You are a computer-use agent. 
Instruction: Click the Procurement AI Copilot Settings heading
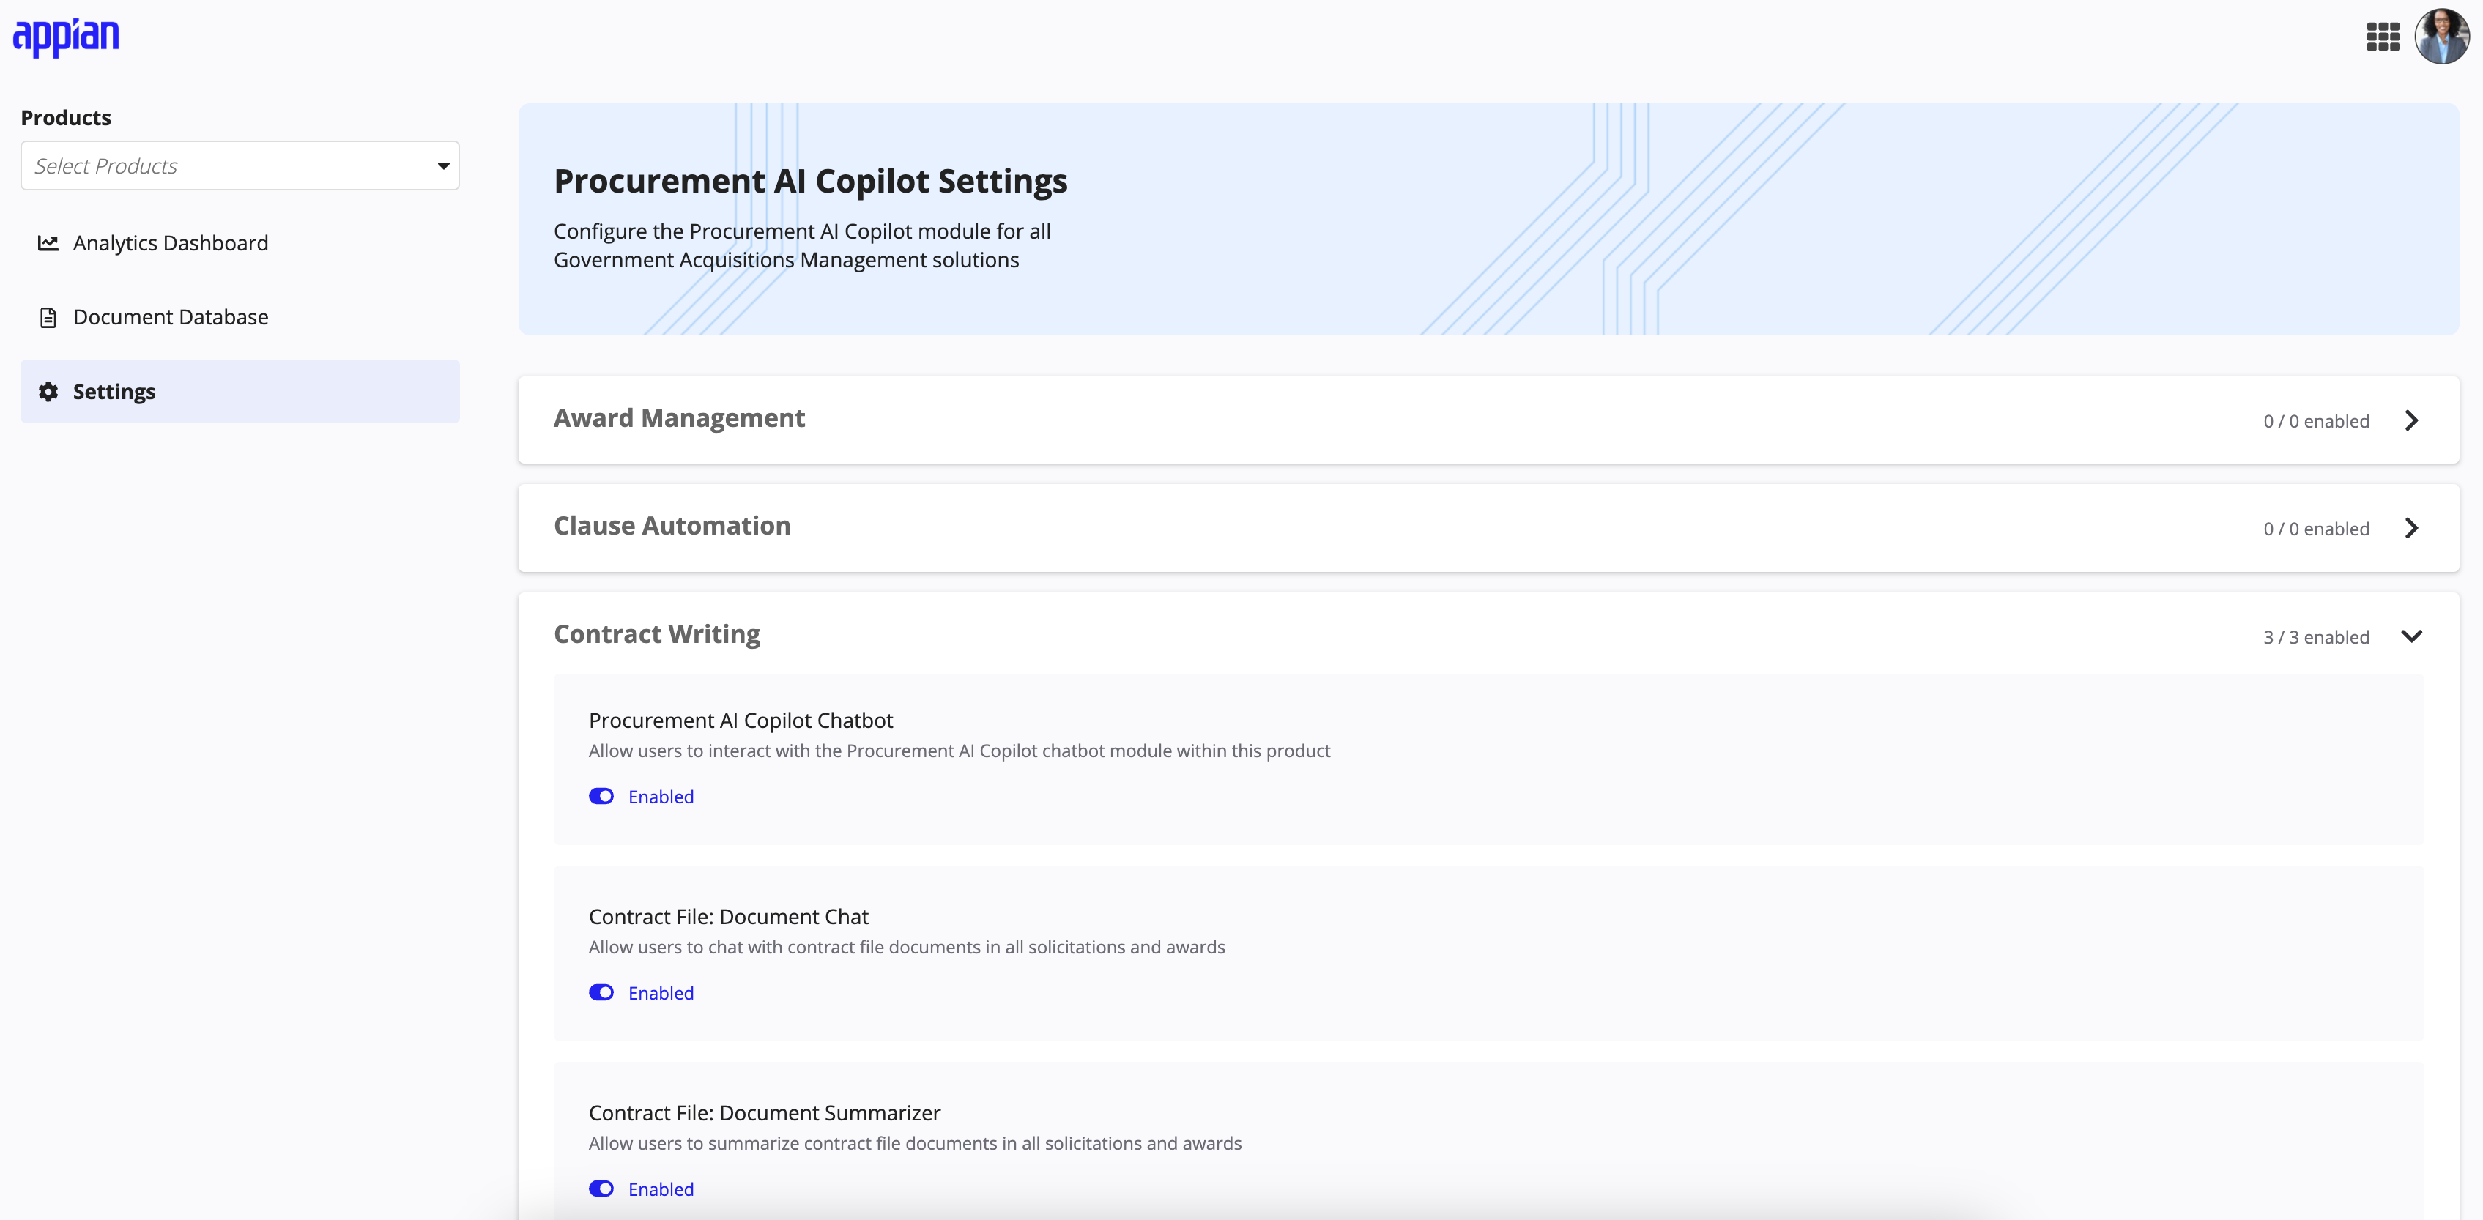click(811, 181)
